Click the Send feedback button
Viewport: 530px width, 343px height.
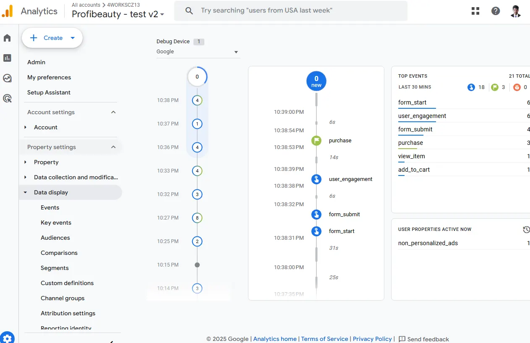[x=424, y=339]
